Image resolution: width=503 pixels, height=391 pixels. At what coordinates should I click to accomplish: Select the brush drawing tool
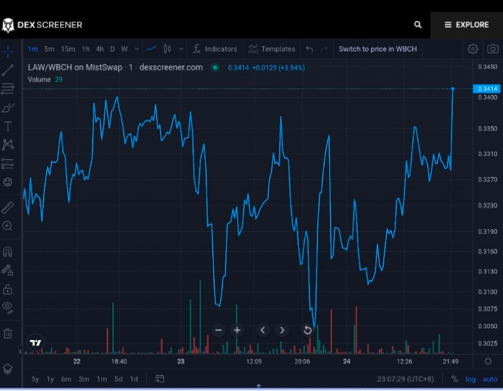[x=8, y=108]
